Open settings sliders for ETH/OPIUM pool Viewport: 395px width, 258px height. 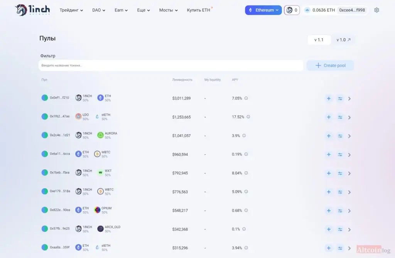click(340, 211)
